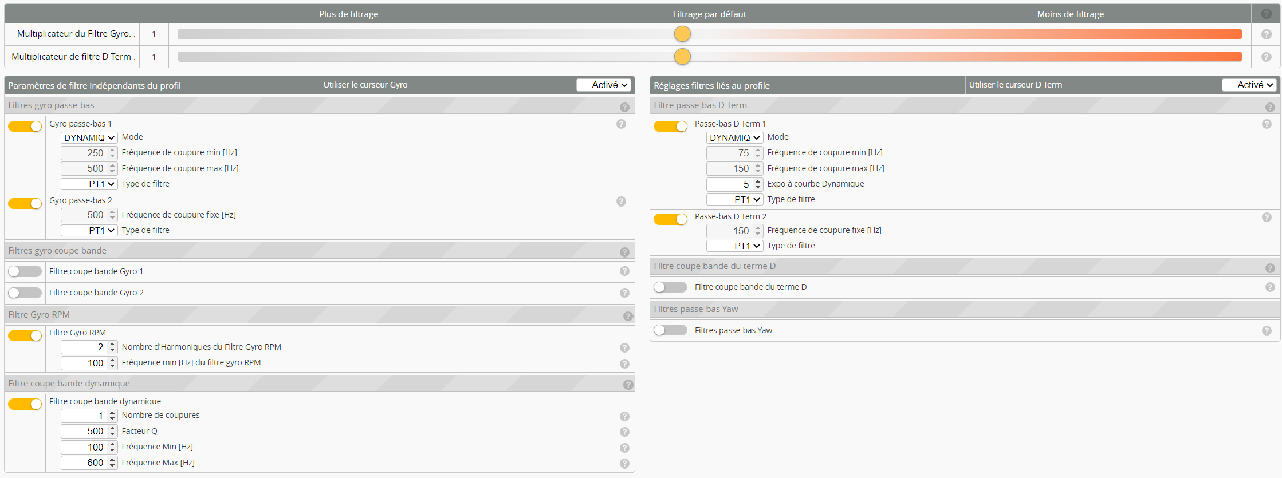The height and width of the screenshot is (478, 1282).
Task: Show help for Filtre coupe bande Gyro 2
Action: click(624, 293)
